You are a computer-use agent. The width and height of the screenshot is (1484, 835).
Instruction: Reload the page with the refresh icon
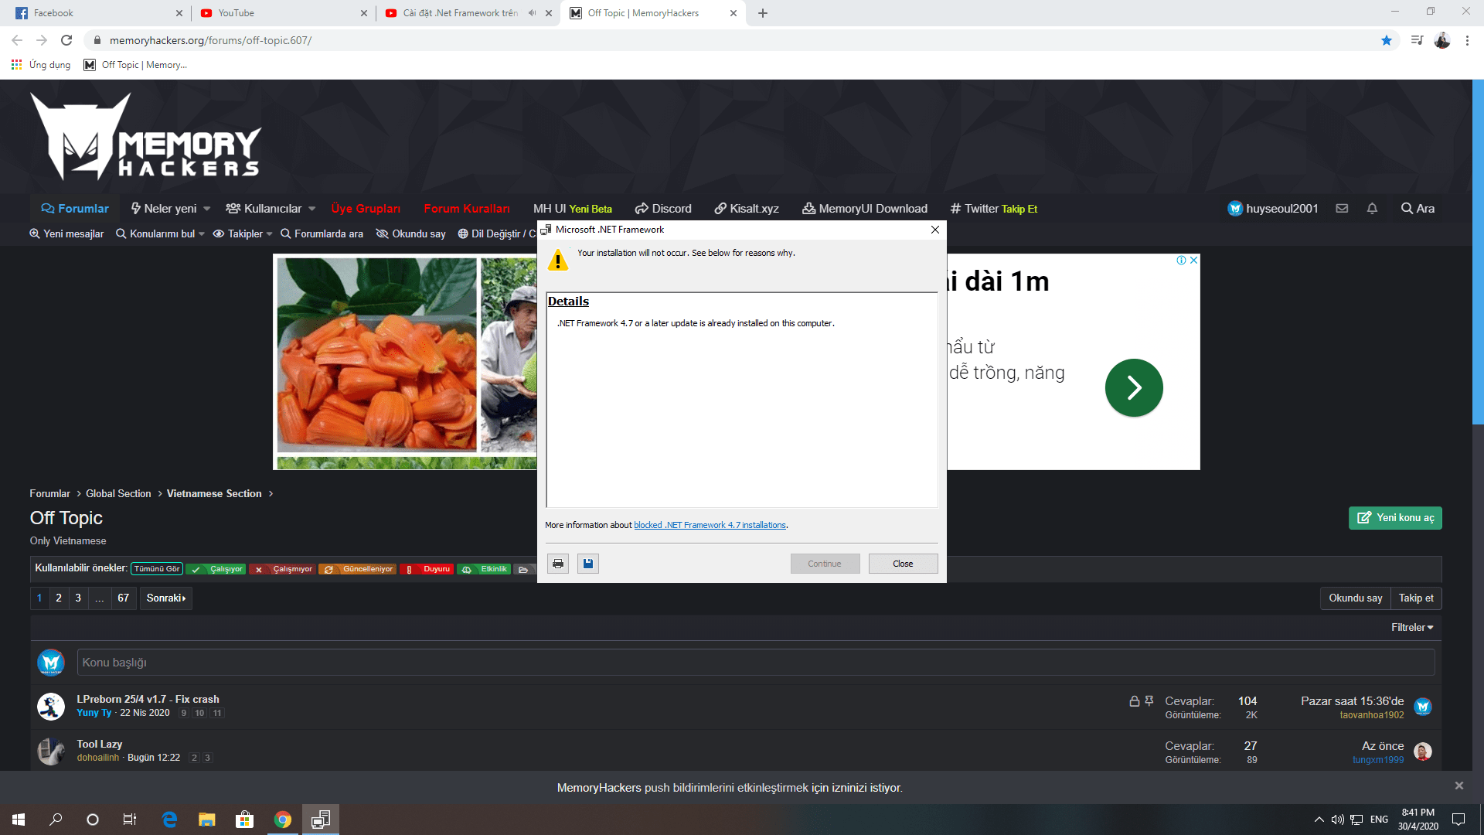pos(66,40)
